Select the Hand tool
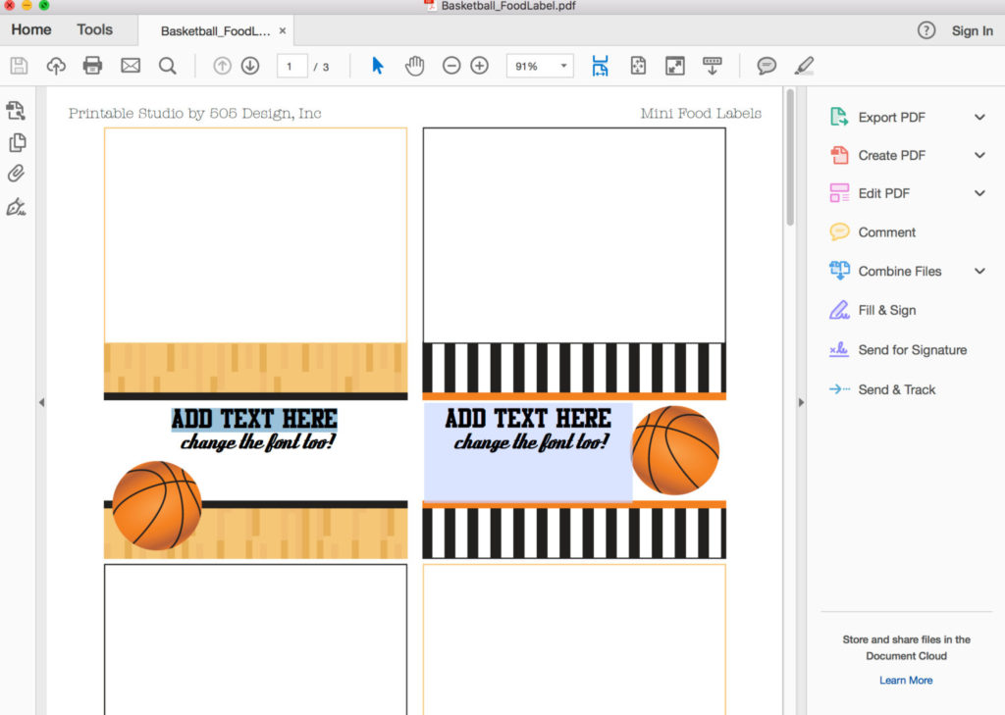1005x715 pixels. 414,66
